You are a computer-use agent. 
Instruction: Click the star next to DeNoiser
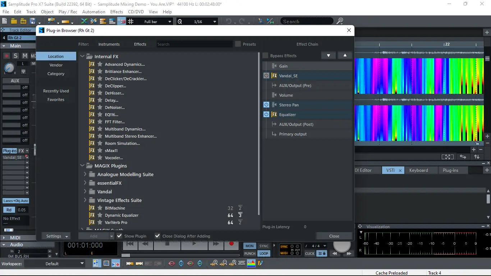click(x=100, y=107)
